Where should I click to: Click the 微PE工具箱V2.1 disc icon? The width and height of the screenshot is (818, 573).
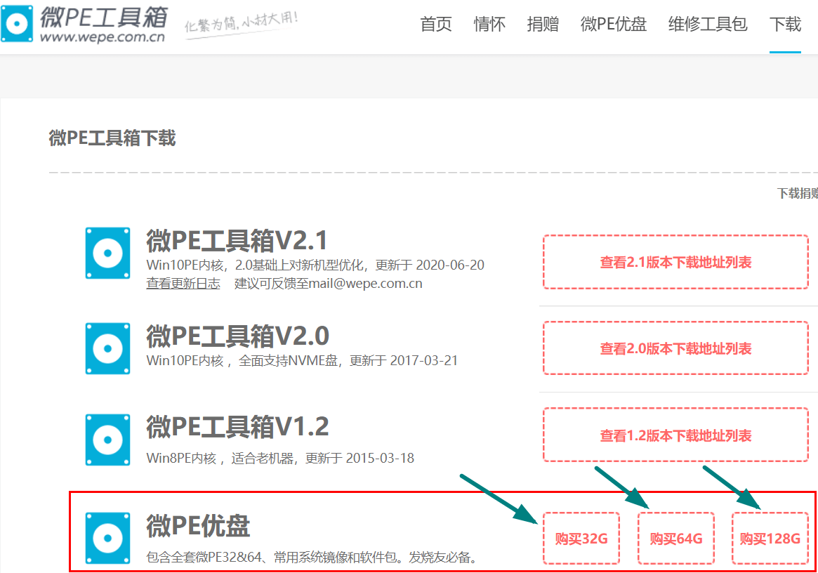tap(107, 253)
